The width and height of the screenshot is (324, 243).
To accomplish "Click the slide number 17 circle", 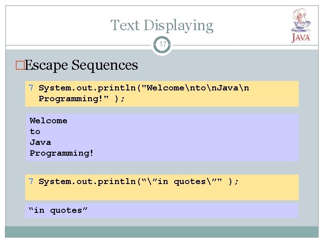I will 162,45.
